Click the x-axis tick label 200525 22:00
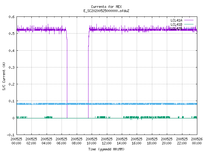This screenshot has width=203, height=152. pyautogui.click(x=182, y=141)
